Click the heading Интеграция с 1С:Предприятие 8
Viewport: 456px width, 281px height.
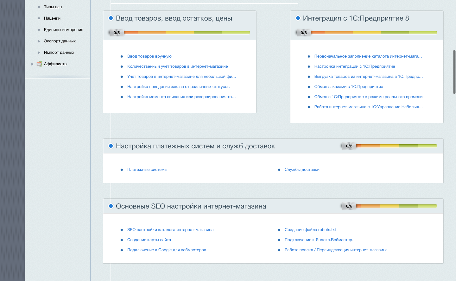pos(356,18)
